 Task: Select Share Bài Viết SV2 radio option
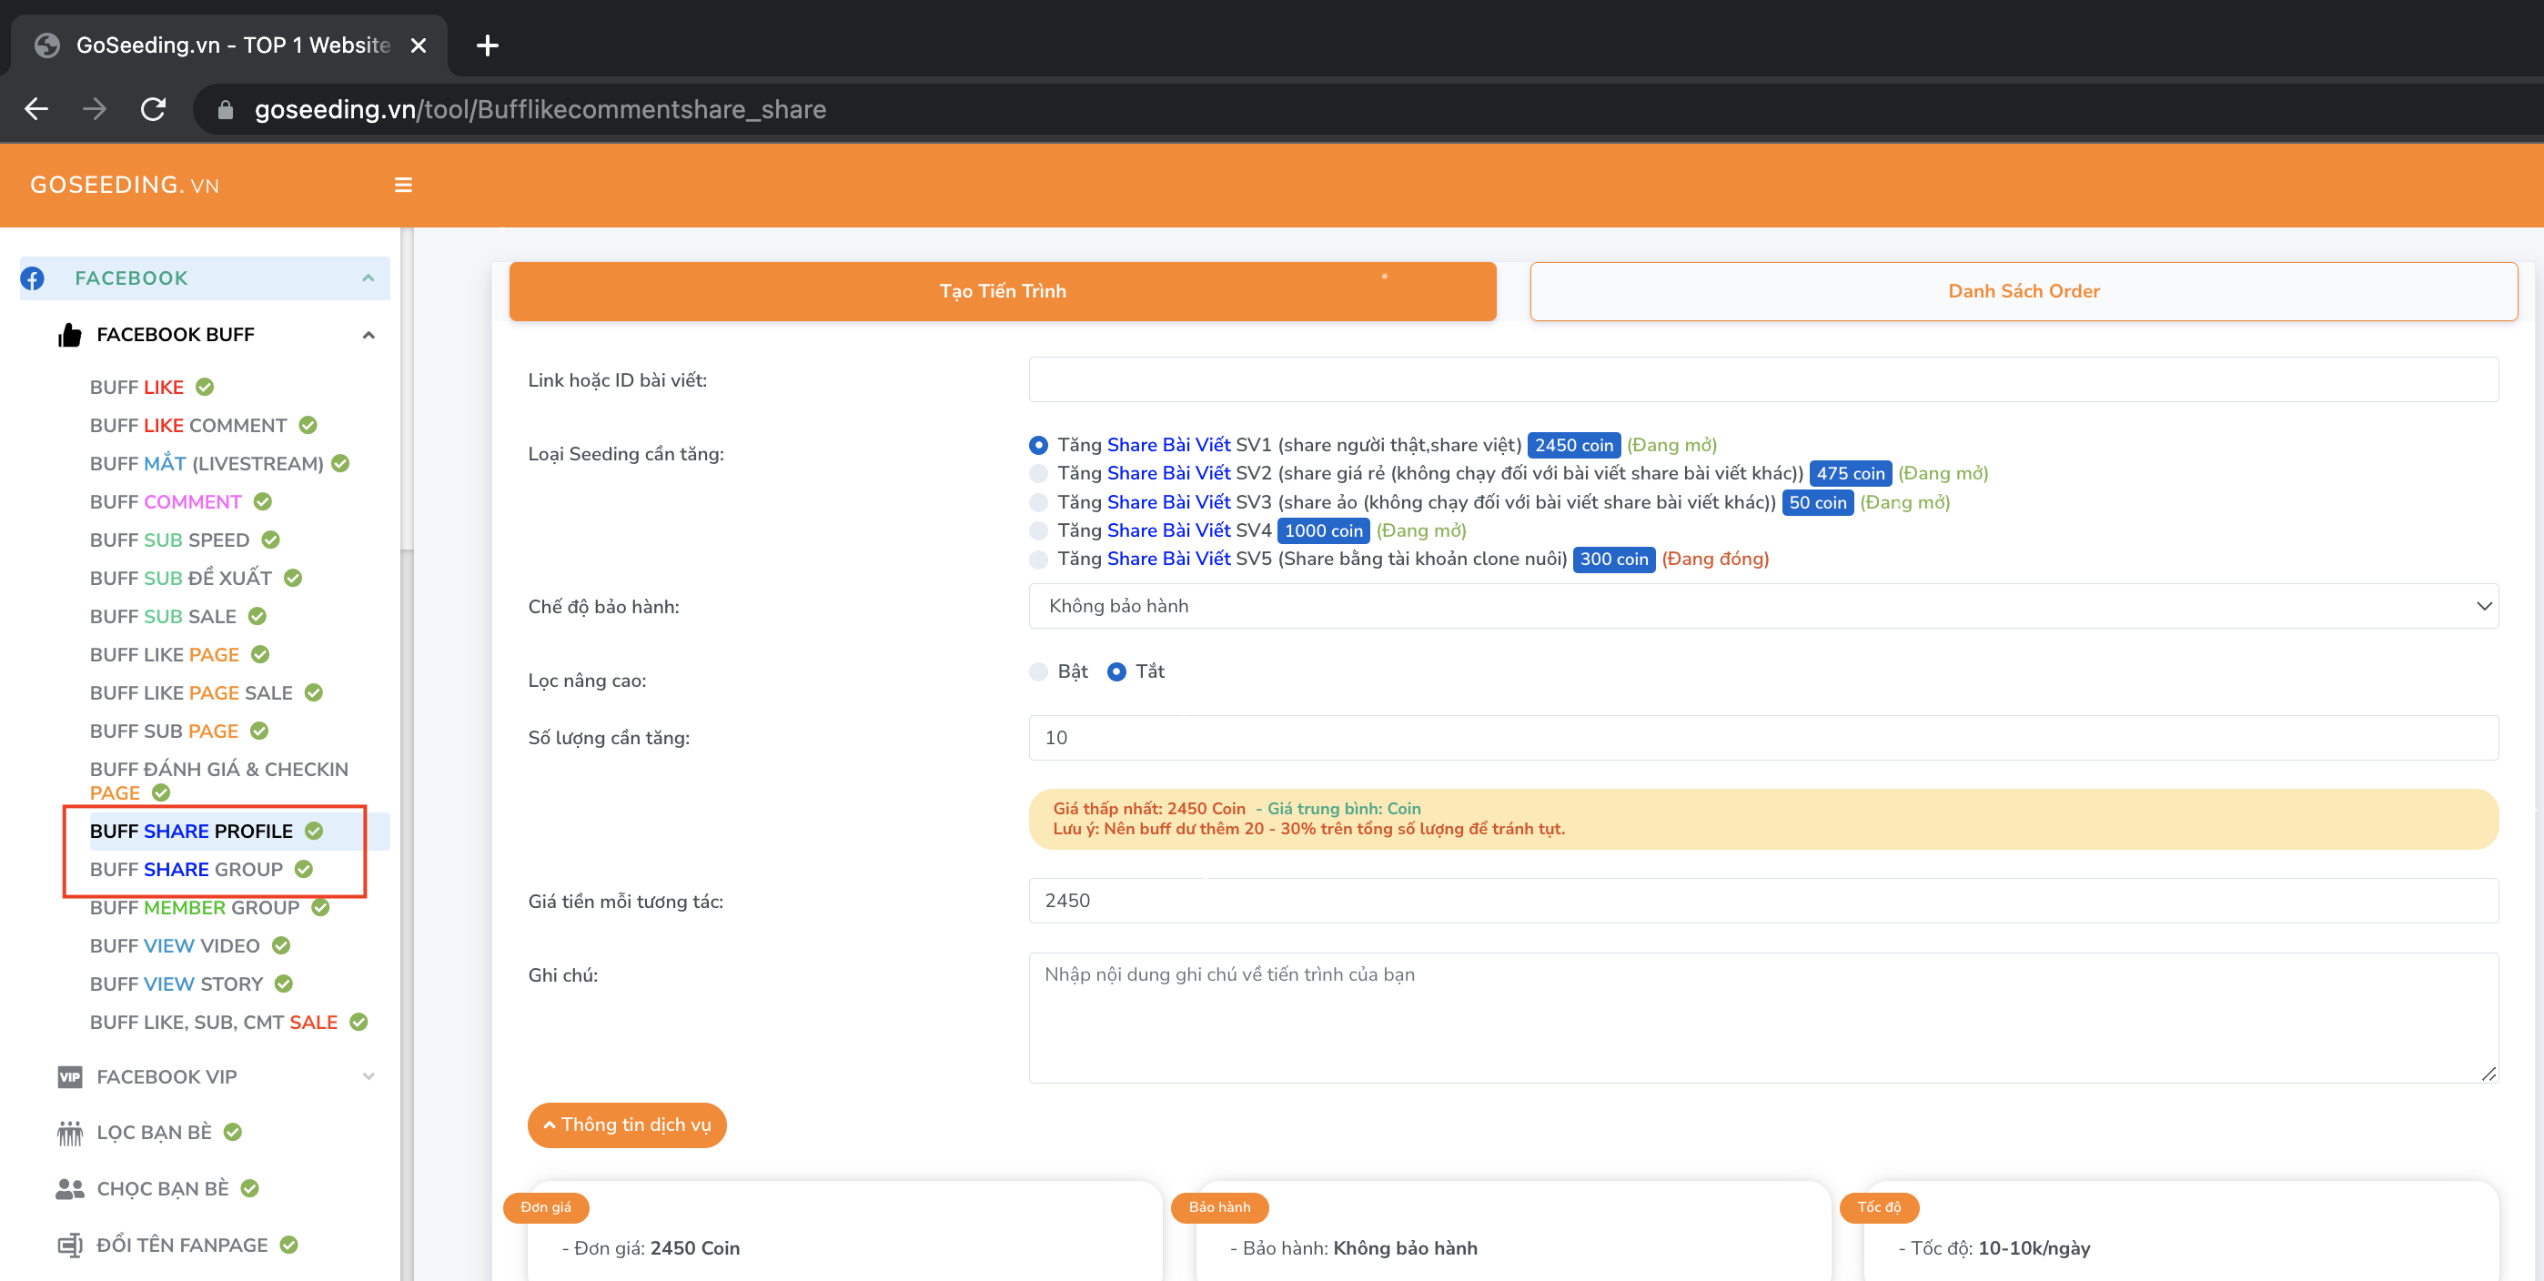1038,474
